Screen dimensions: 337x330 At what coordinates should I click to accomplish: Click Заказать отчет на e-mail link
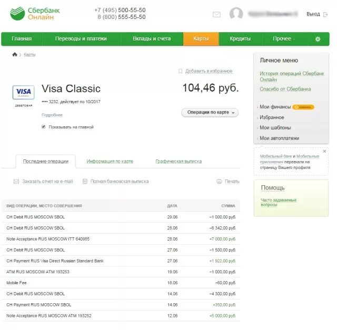[x=48, y=182]
